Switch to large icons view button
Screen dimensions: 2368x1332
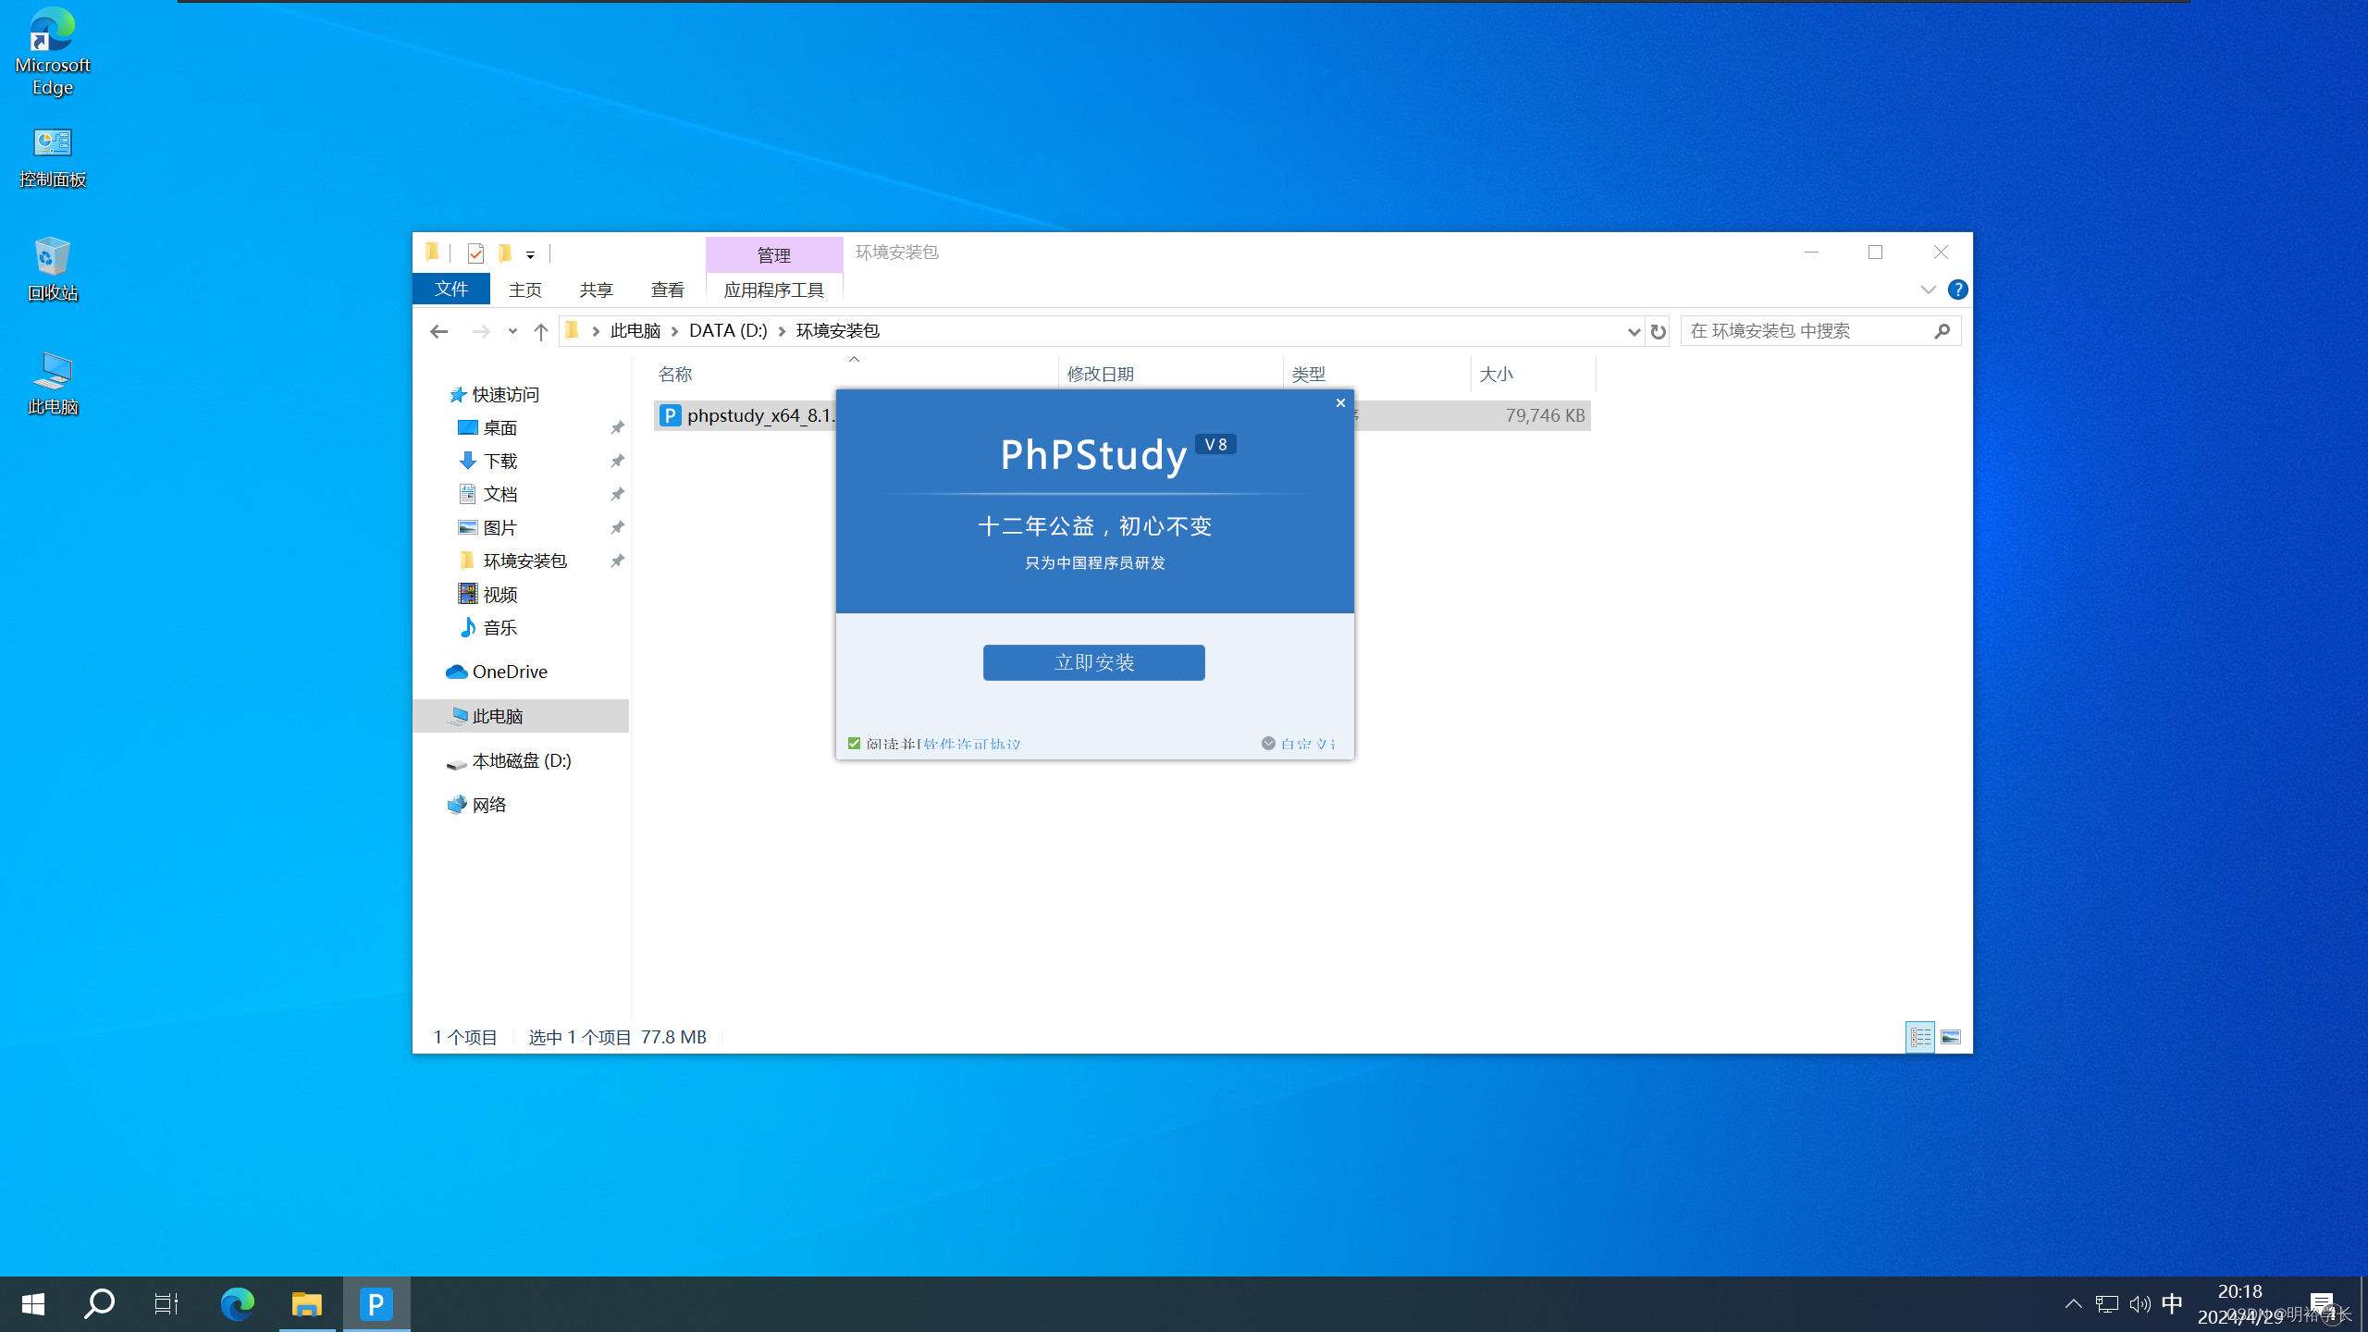[1950, 1037]
